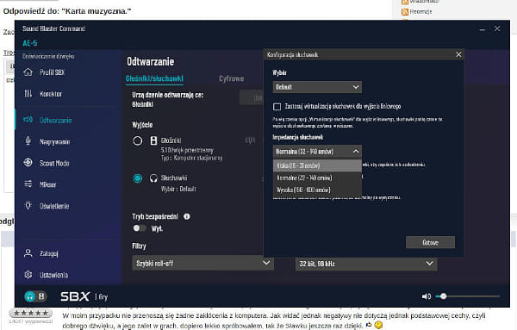Click the Korektor equalizer sliders icon
Image resolution: width=517 pixels, height=330 pixels.
click(x=28, y=94)
